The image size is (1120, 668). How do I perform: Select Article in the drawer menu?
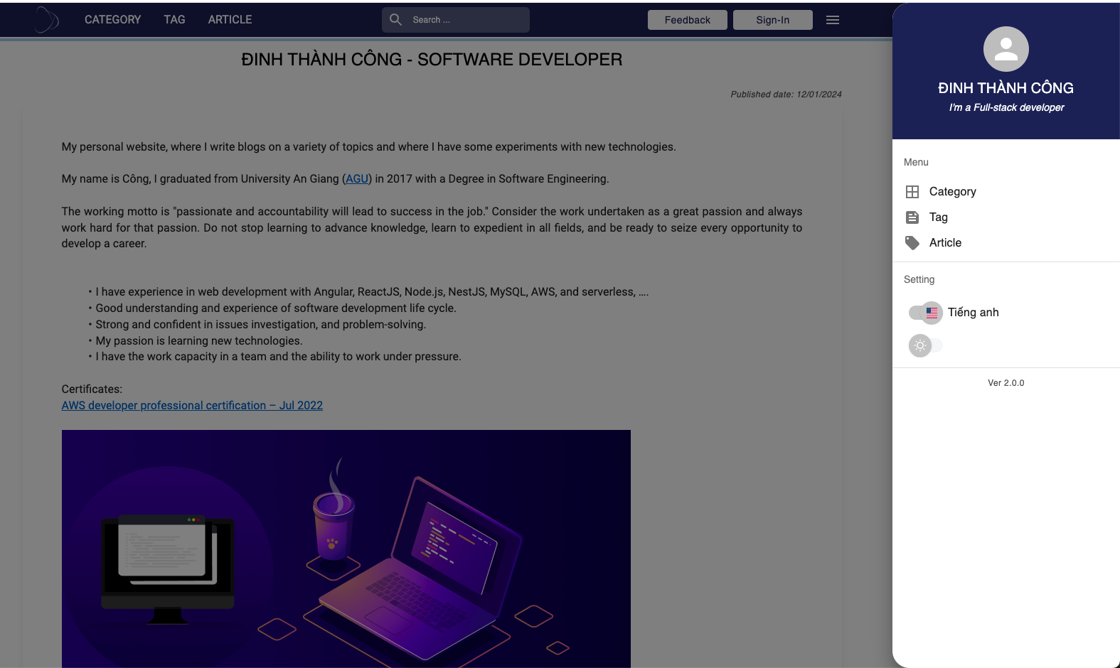[x=1006, y=243]
